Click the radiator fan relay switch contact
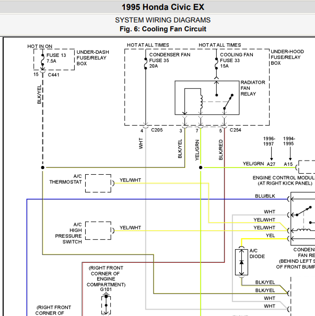The width and height of the screenshot is (315, 316). (x=228, y=102)
